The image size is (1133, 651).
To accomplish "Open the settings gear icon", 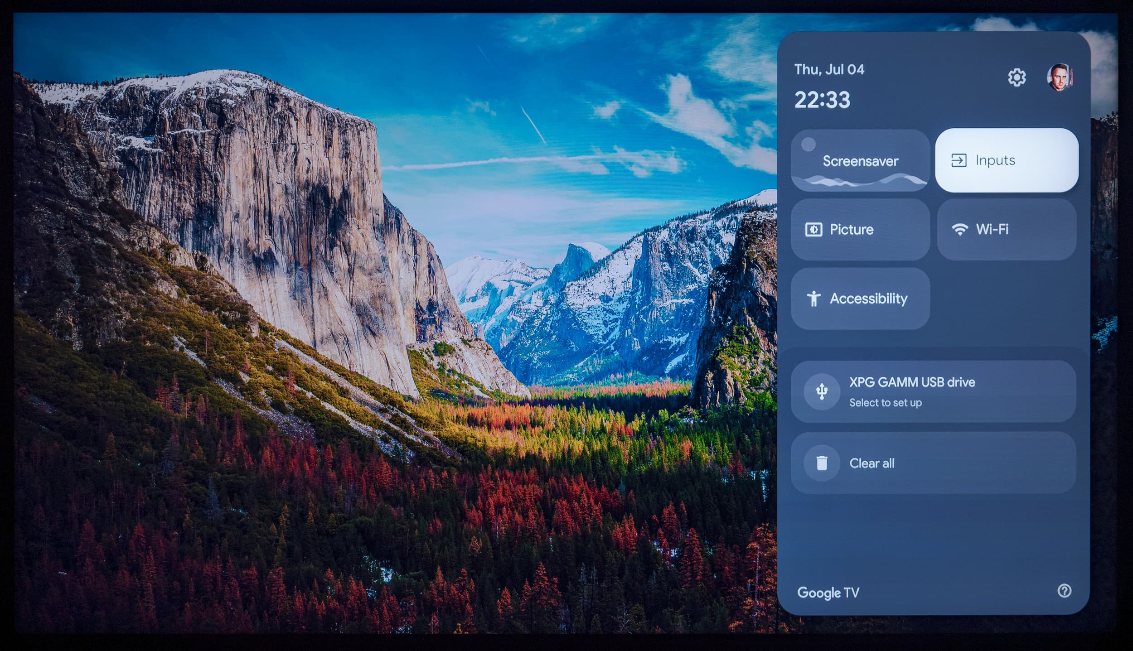I will point(1017,77).
